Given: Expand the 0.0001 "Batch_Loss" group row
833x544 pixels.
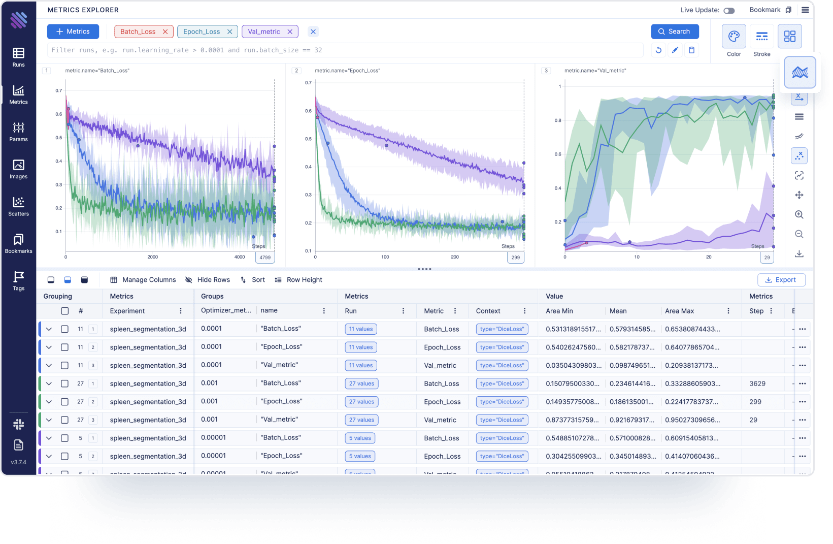Looking at the screenshot, I should point(49,329).
